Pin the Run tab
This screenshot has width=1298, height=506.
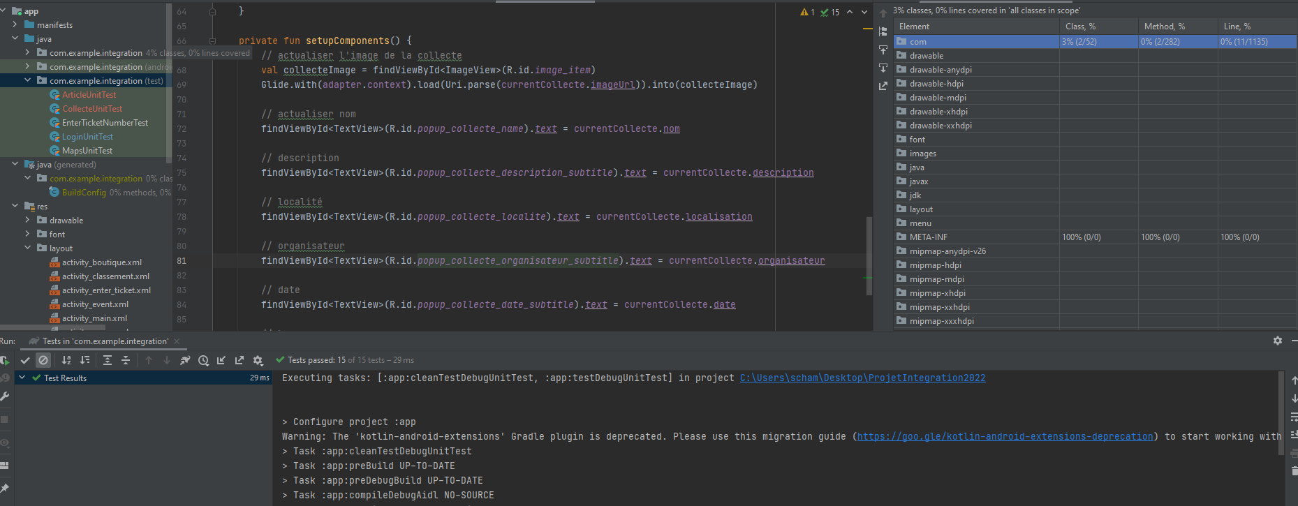point(4,488)
